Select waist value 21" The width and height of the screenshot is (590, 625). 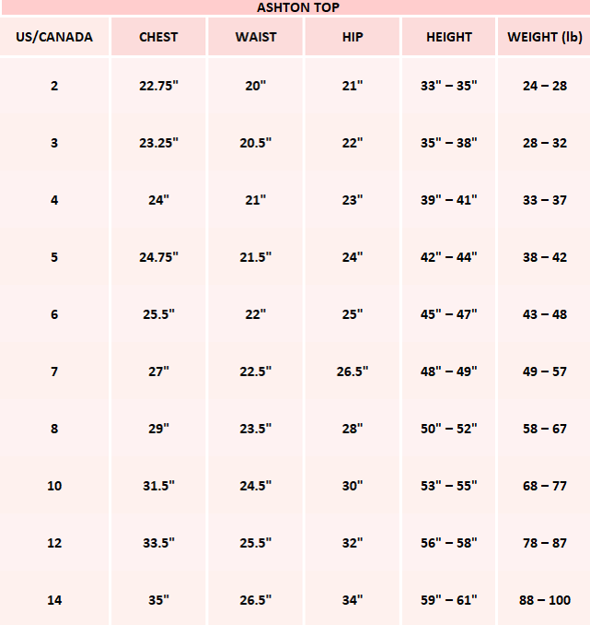tap(256, 200)
